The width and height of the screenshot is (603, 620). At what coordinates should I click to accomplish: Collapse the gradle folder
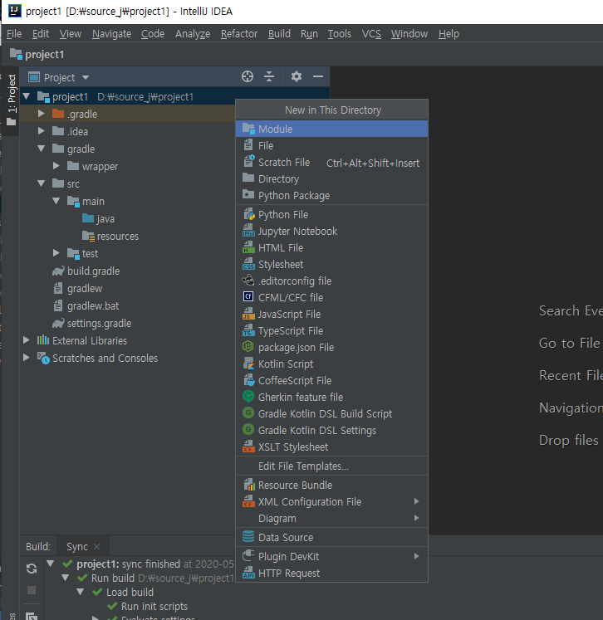(42, 149)
